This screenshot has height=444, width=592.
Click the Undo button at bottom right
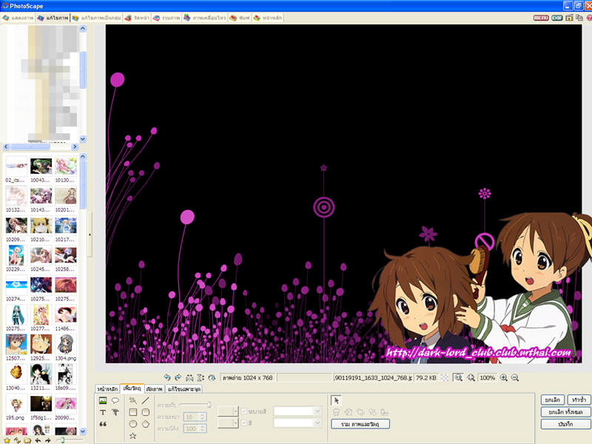[553, 400]
